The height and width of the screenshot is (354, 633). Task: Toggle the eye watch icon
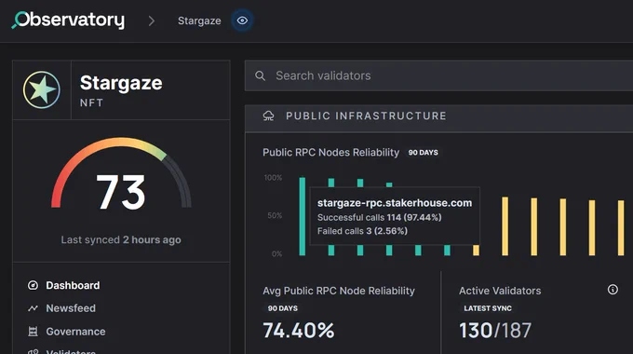click(242, 20)
